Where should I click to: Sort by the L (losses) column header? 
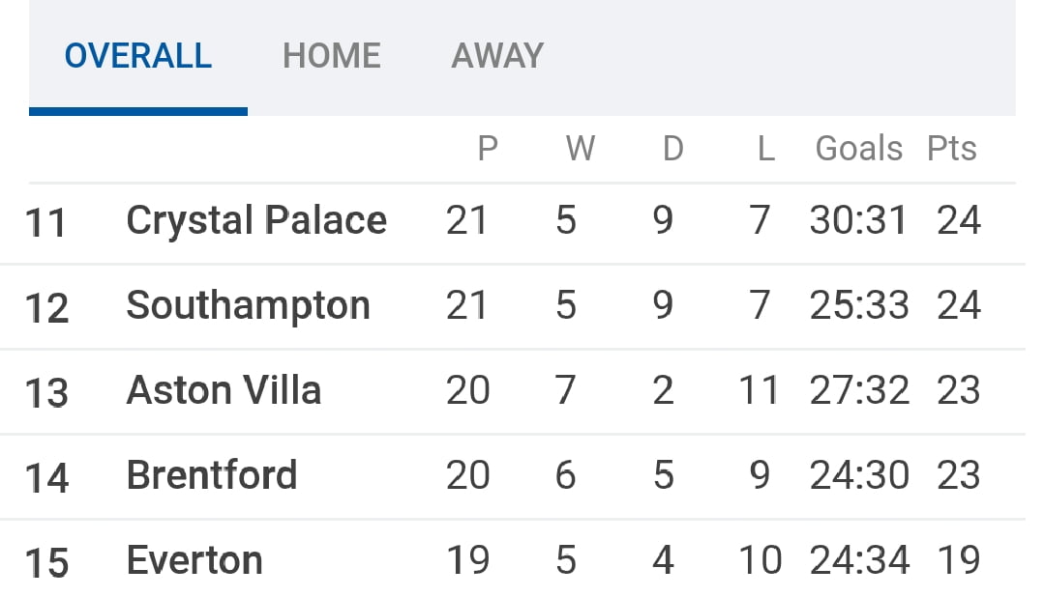pyautogui.click(x=765, y=149)
